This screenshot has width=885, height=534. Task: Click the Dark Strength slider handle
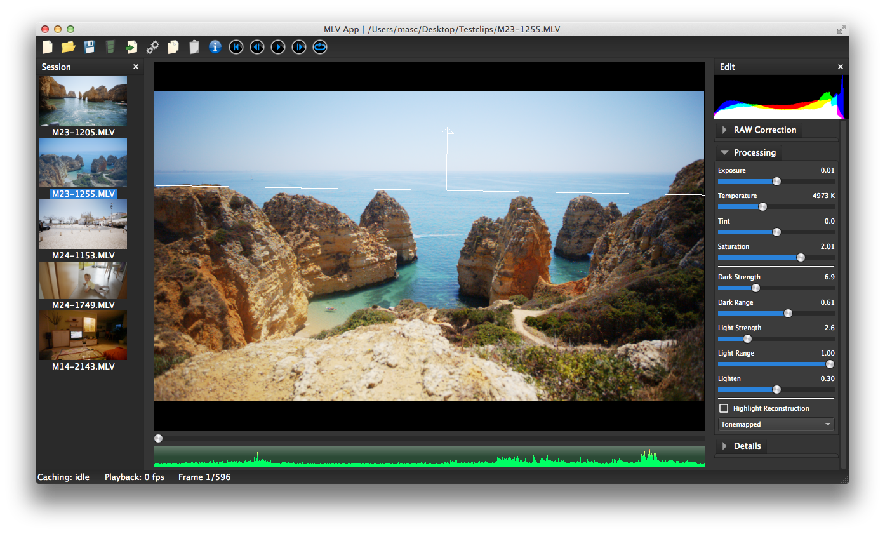point(755,288)
